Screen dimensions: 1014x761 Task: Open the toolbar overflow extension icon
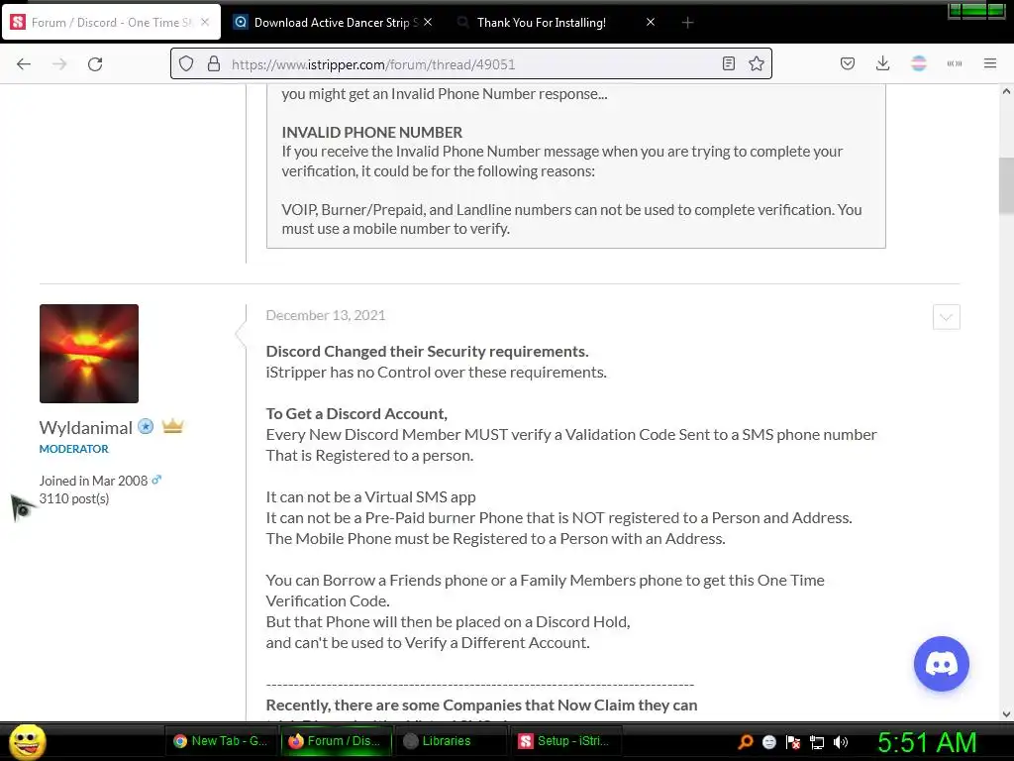[x=955, y=63]
